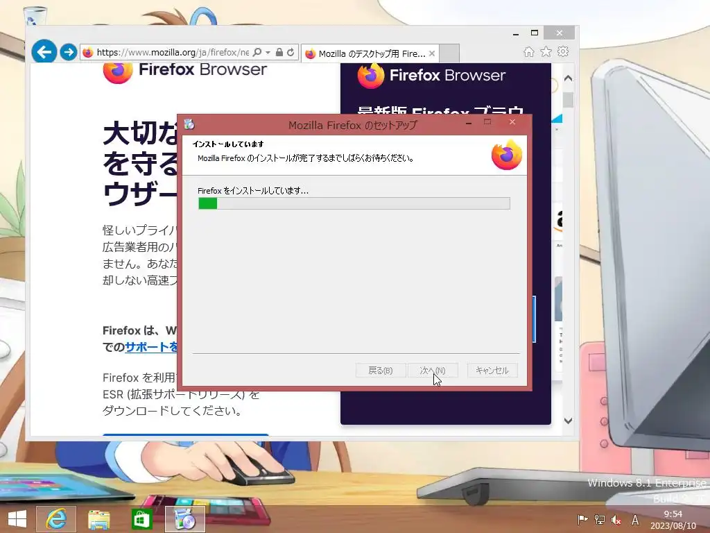Click the キャンセル button in Firefox setup
This screenshot has width=710, height=533.
coord(492,371)
